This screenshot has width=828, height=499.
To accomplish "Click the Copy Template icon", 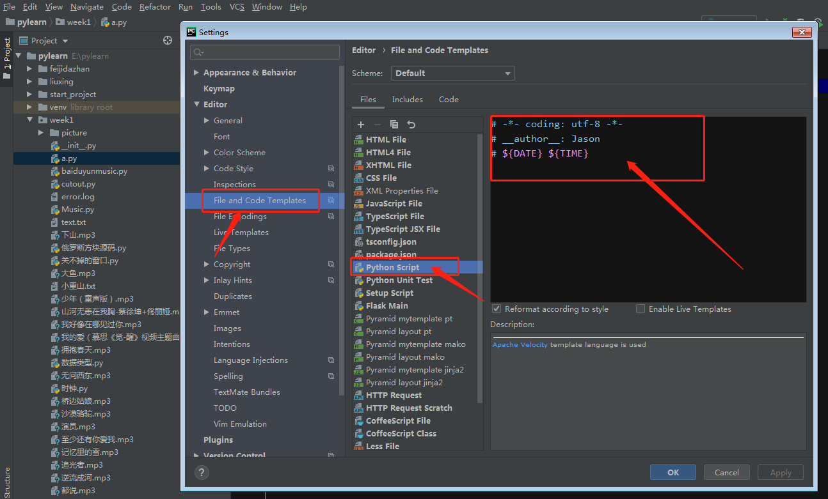I will pyautogui.click(x=394, y=125).
